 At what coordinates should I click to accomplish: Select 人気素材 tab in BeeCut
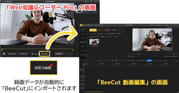[107, 30]
